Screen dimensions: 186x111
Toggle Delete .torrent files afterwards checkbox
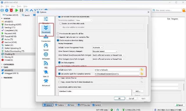61,23
